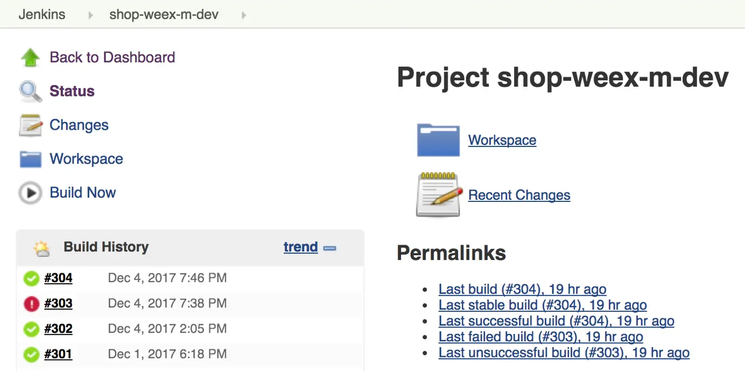Collapse the Build History panel with minus button
The width and height of the screenshot is (745, 371).
[330, 248]
